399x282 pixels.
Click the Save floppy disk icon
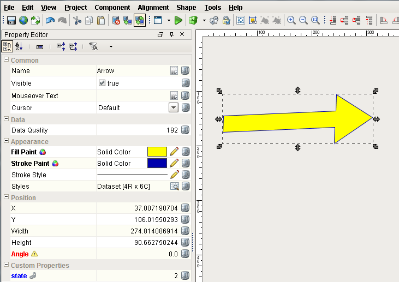pos(11,20)
